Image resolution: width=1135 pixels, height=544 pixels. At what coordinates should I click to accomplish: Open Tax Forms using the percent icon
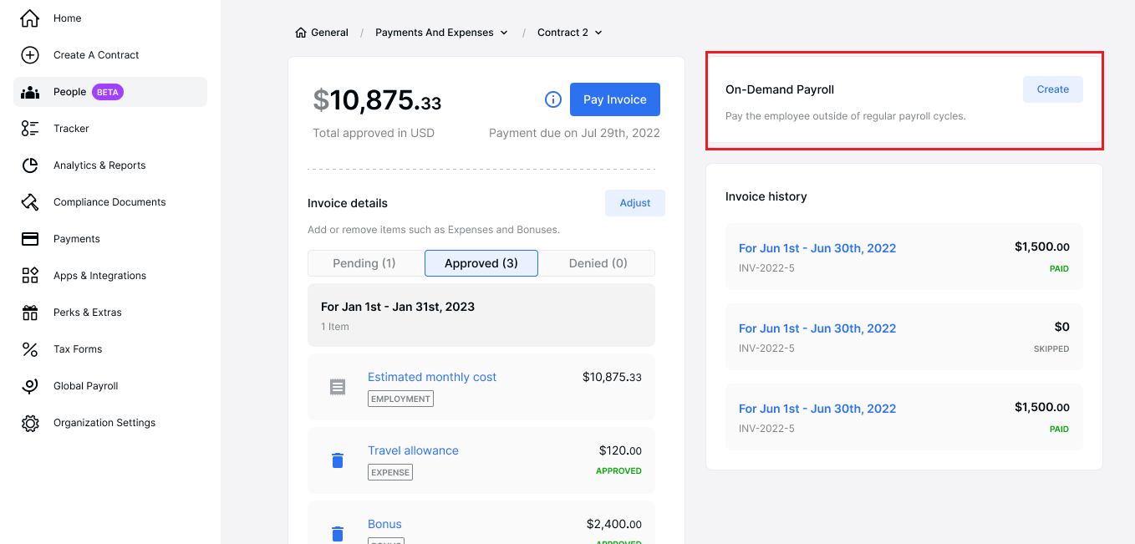pos(30,348)
